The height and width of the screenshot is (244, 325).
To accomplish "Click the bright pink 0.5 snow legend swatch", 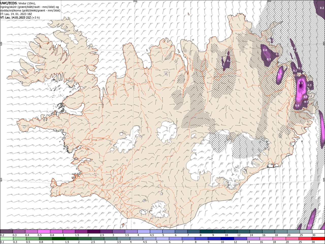I will coord(44,232).
